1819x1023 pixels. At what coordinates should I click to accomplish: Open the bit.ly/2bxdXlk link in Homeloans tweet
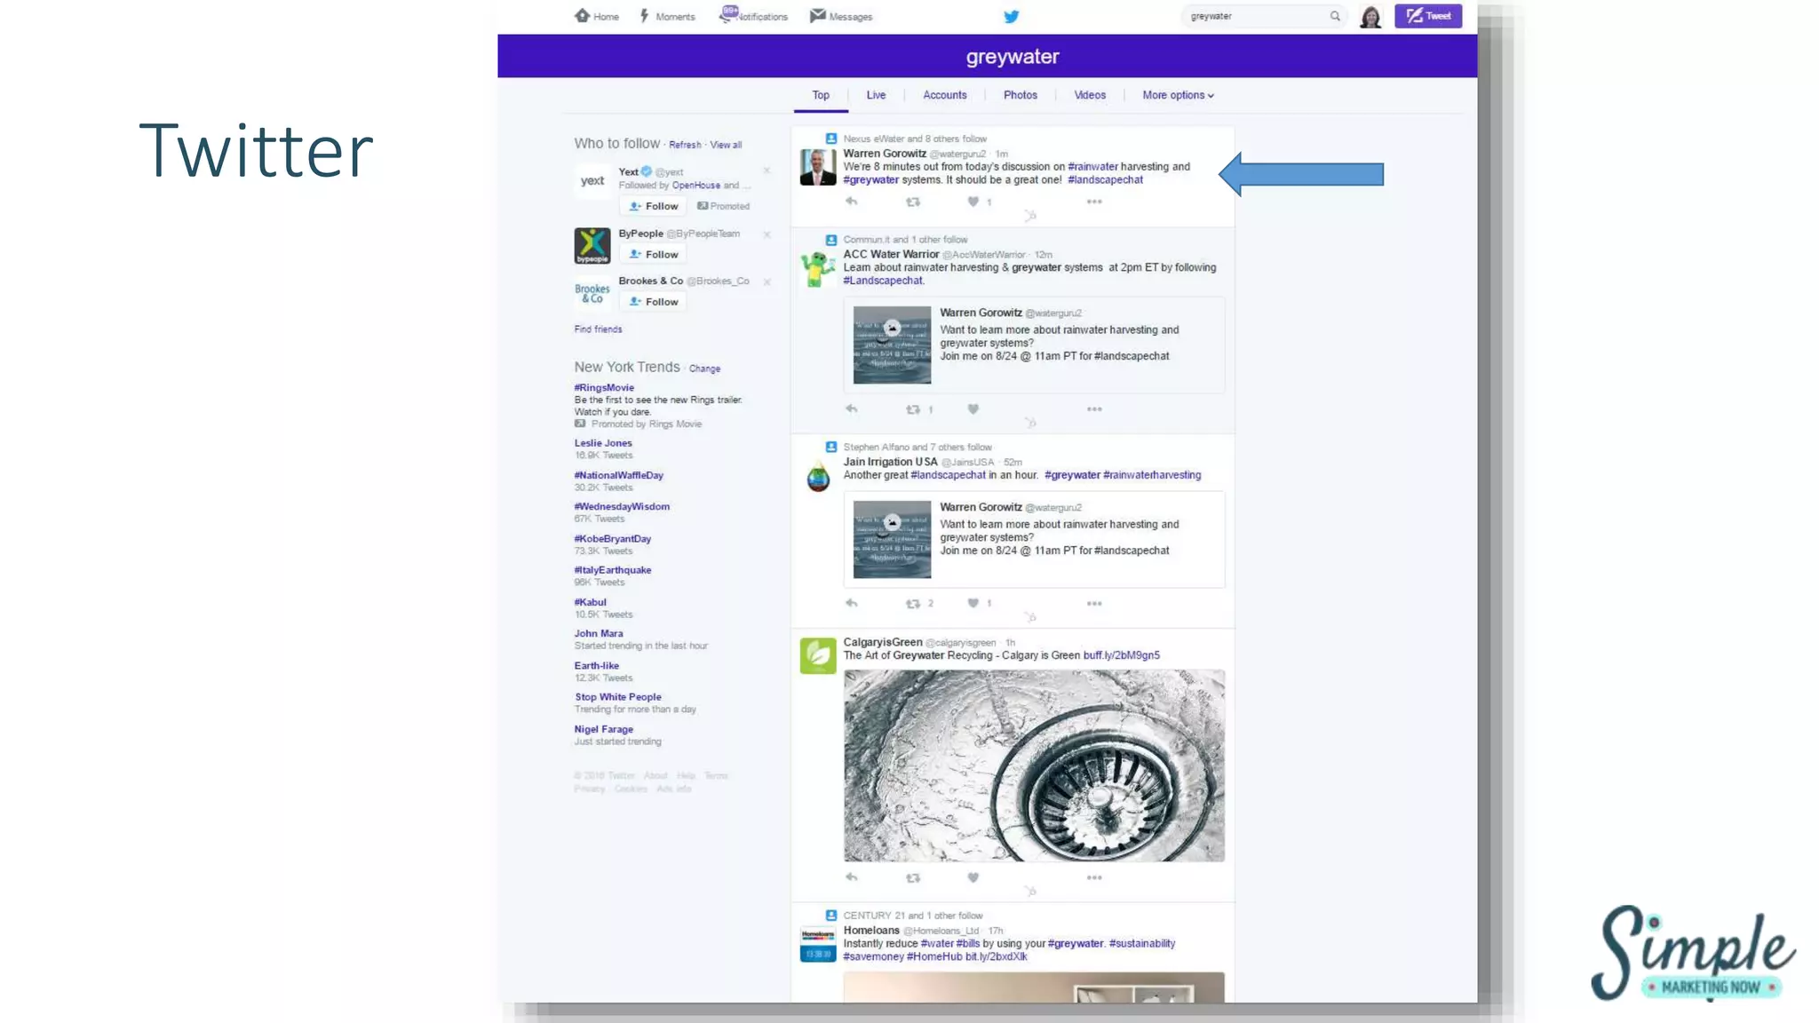(x=996, y=956)
